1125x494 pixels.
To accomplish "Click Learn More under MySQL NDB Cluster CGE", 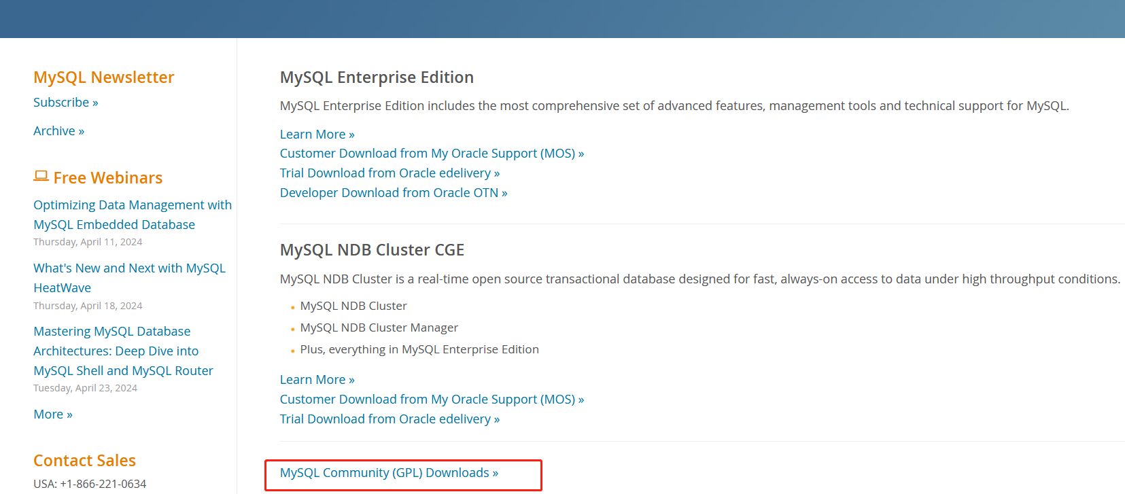I will click(x=317, y=380).
